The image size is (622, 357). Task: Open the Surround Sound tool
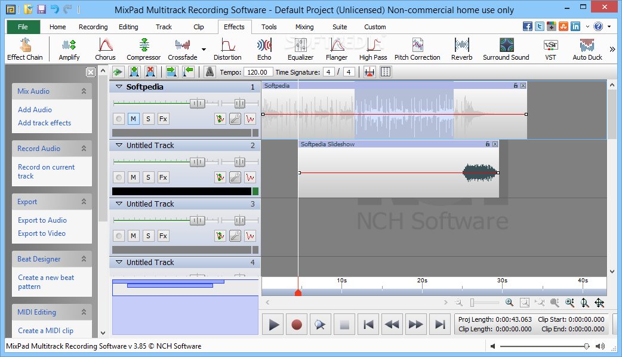[506, 49]
